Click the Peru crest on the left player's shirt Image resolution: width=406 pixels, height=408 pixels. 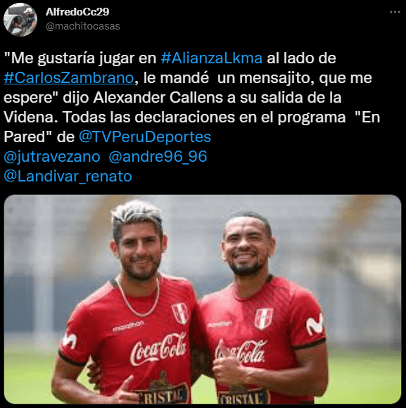pyautogui.click(x=180, y=313)
